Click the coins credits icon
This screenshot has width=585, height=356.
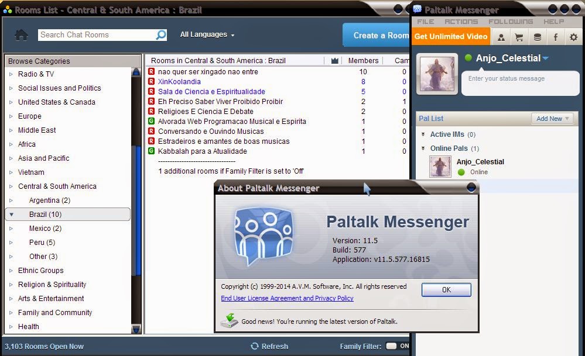[x=537, y=37]
